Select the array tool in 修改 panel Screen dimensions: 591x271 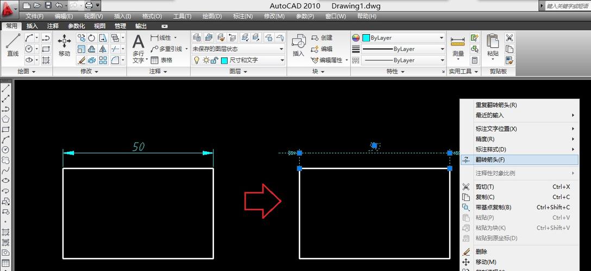coord(103,60)
